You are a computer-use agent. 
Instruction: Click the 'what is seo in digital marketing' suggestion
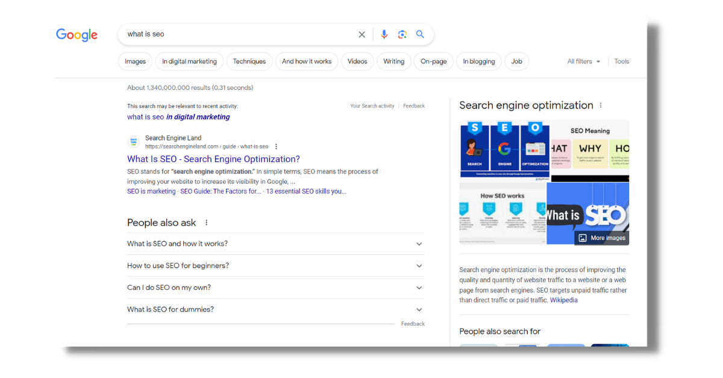[x=178, y=117]
